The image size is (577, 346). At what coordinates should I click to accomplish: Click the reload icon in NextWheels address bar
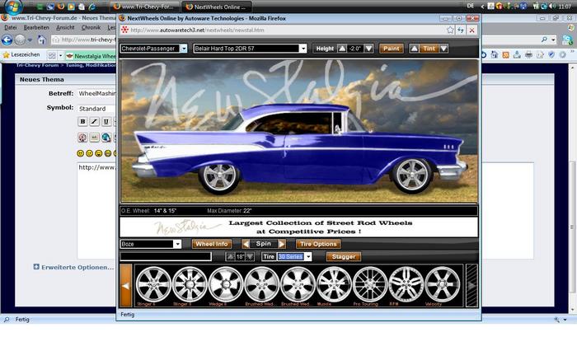(x=460, y=30)
